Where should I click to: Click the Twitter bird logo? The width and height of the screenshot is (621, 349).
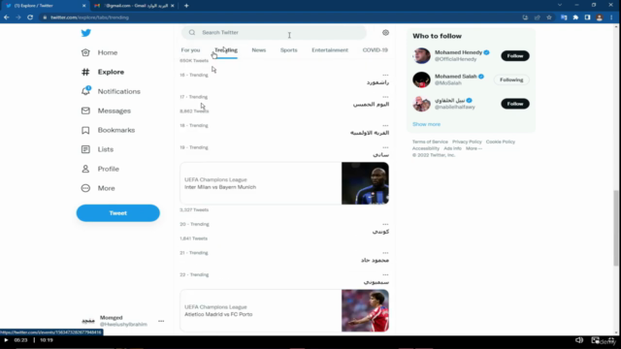pos(86,33)
